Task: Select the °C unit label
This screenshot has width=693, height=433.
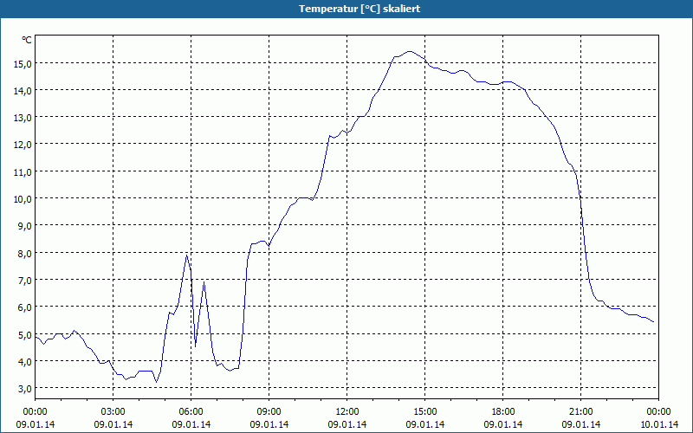Action: pyautogui.click(x=27, y=40)
